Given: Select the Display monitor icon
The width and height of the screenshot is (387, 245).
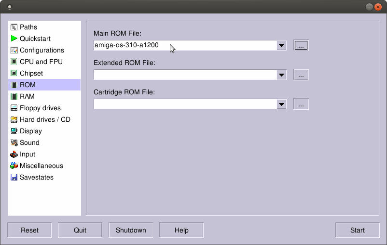Looking at the screenshot, I should 14,131.
